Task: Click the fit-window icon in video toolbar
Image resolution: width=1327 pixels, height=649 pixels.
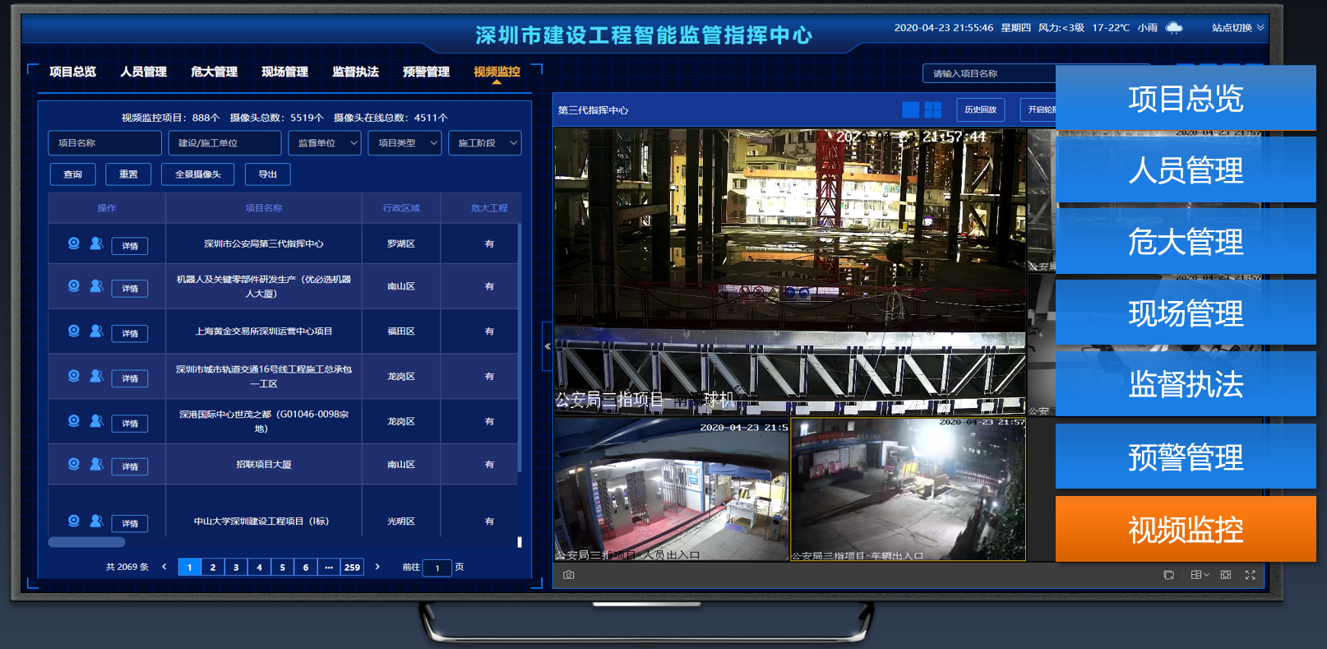Action: [x=1226, y=575]
